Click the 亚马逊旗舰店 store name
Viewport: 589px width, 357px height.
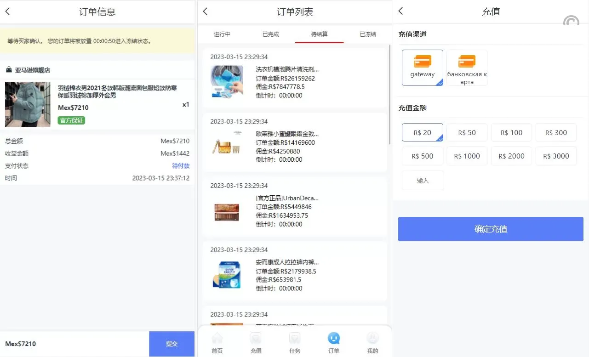click(x=33, y=70)
